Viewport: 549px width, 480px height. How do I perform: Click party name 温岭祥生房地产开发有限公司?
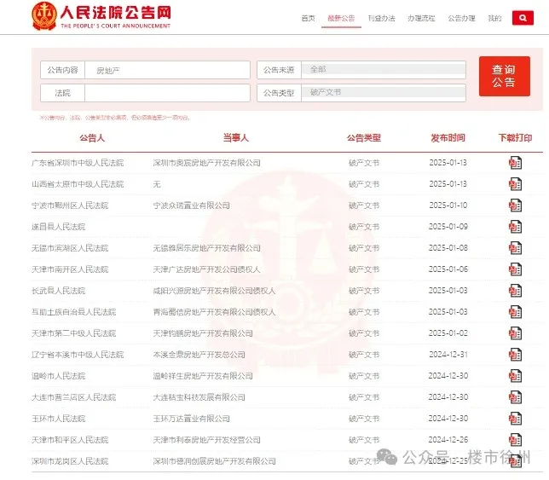[203, 376]
